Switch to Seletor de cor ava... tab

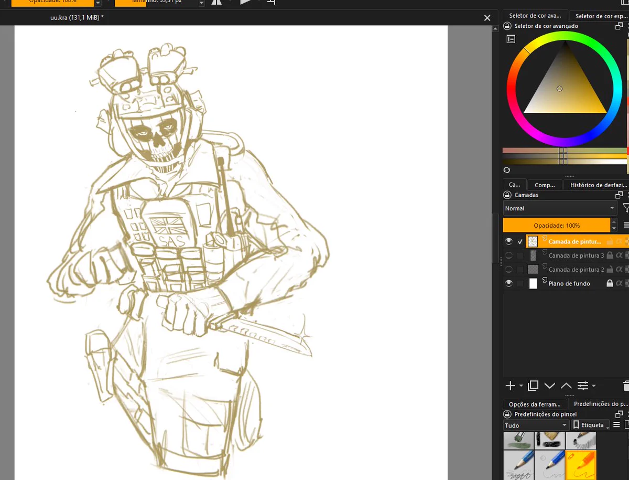(535, 16)
